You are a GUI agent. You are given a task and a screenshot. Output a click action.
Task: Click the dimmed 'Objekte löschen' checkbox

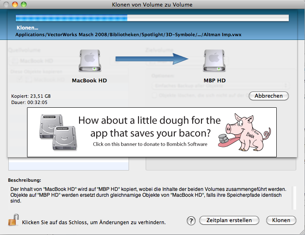click(154, 95)
